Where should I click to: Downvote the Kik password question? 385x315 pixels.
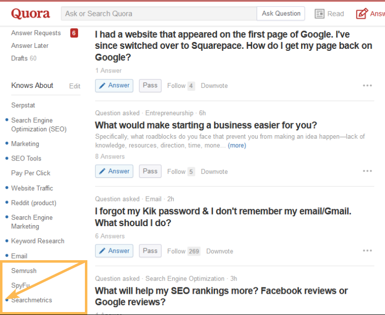click(x=220, y=251)
